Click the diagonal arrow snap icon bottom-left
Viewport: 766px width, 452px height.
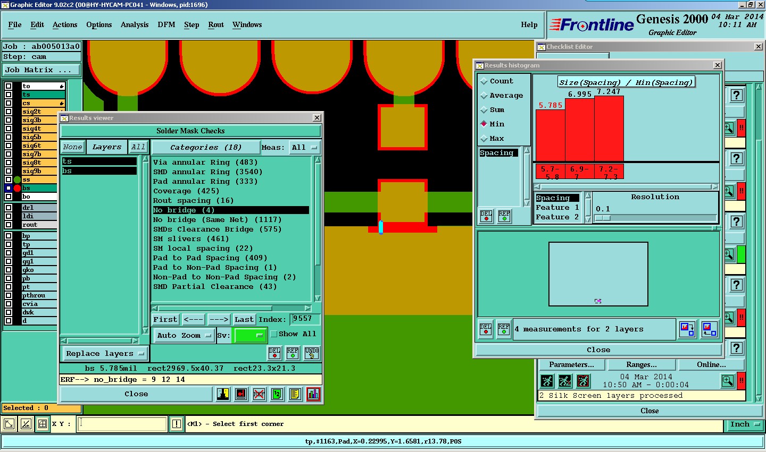(x=9, y=424)
